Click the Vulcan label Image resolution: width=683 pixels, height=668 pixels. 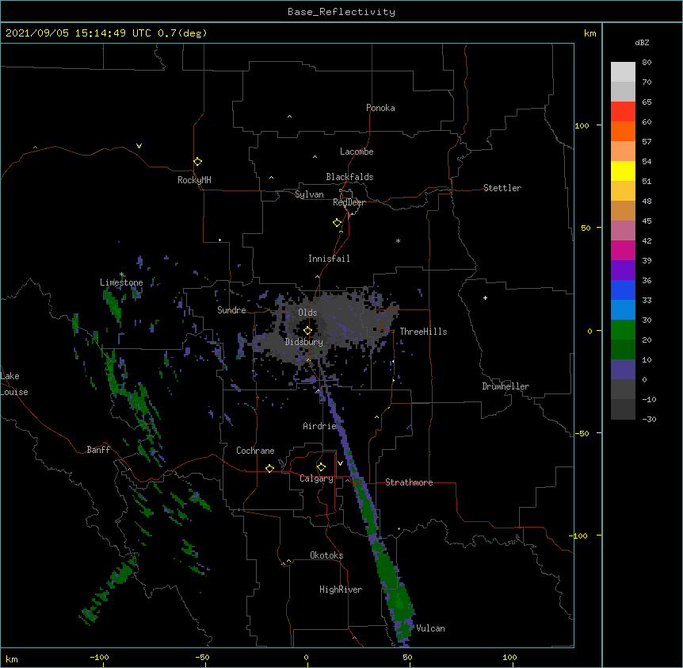click(x=430, y=628)
